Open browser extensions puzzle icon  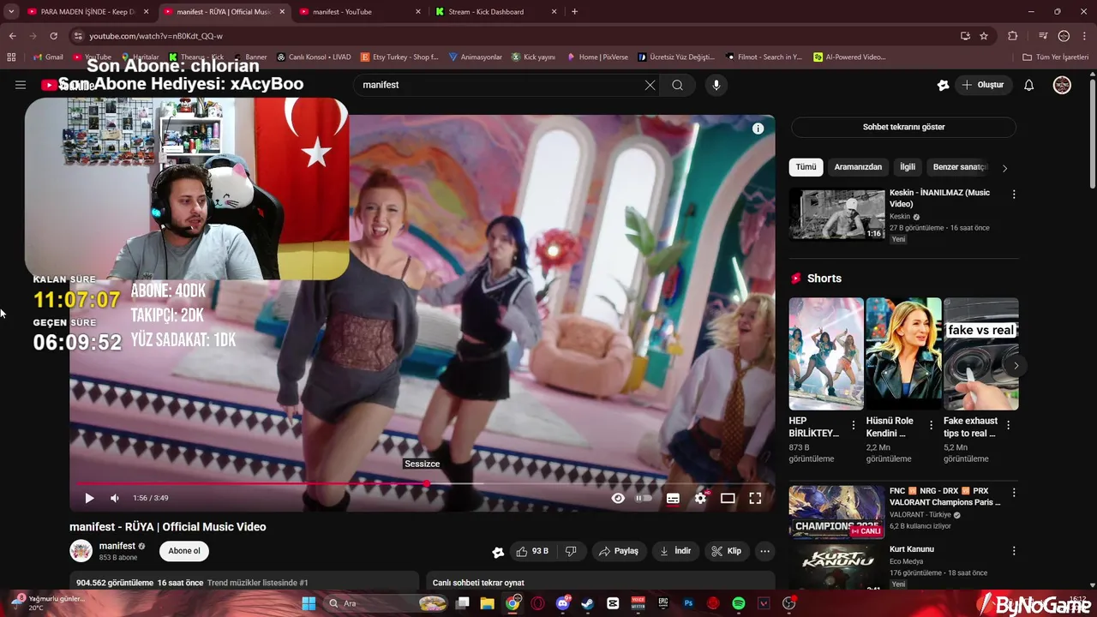point(1012,36)
